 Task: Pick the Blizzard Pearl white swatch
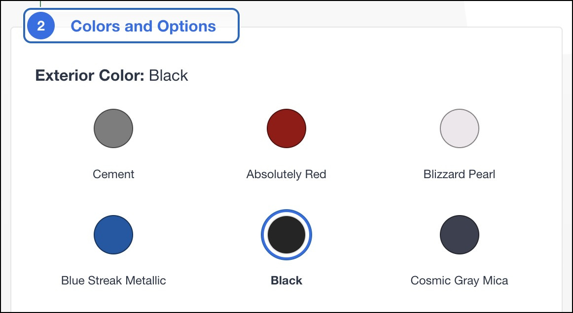[459, 128]
